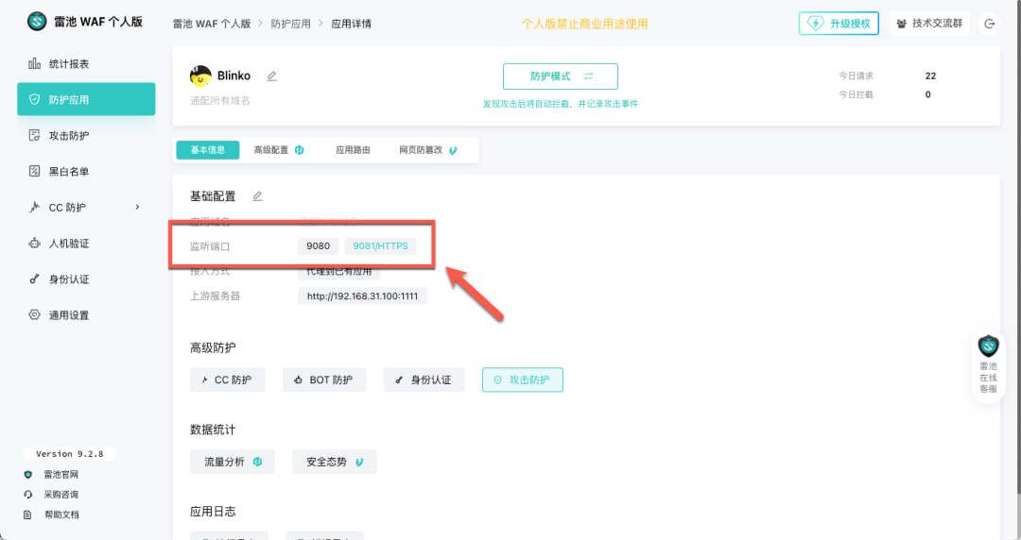The image size is (1021, 540).
Task: Click the 9080 port tag
Action: coord(319,246)
